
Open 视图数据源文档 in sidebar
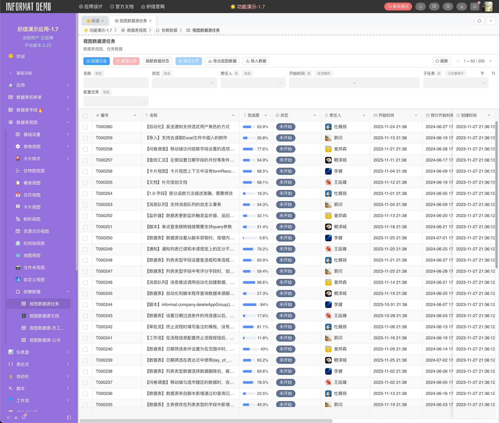tap(44, 316)
